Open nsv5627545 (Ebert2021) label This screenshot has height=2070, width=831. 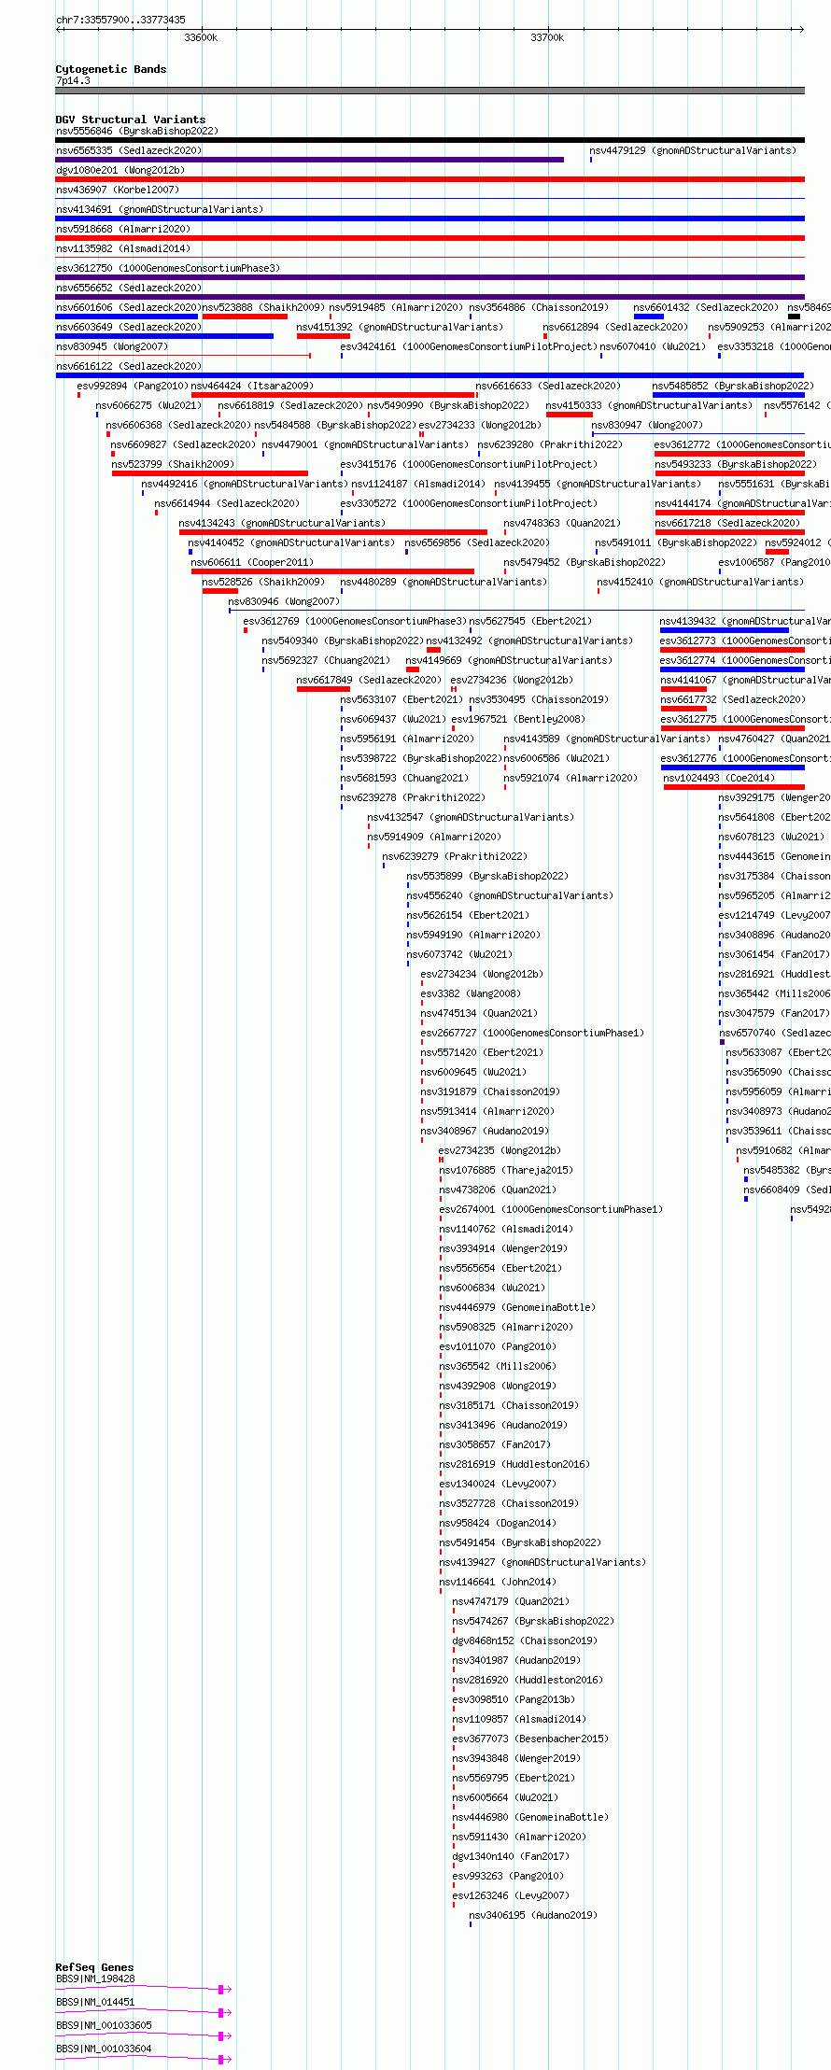pos(530,622)
